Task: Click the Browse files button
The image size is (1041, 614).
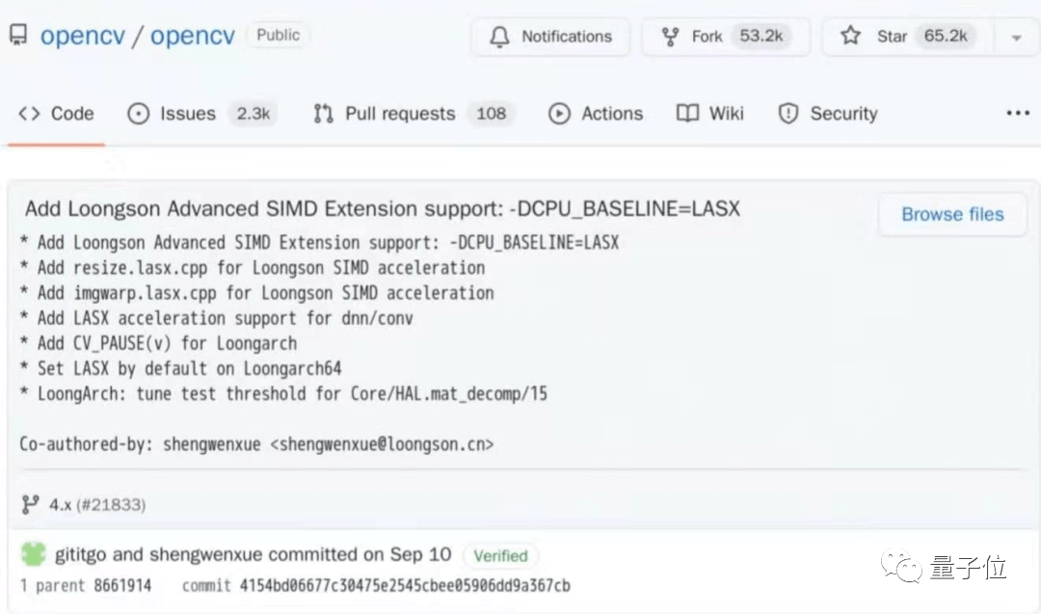Action: (x=952, y=214)
